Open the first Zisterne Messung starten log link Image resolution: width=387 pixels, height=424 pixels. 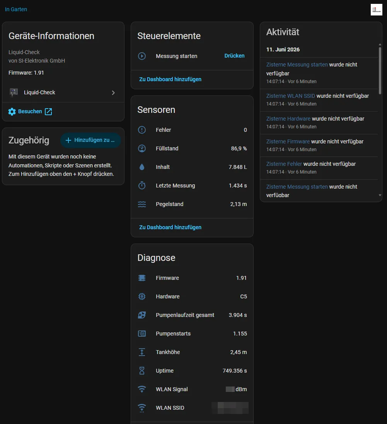[297, 65]
